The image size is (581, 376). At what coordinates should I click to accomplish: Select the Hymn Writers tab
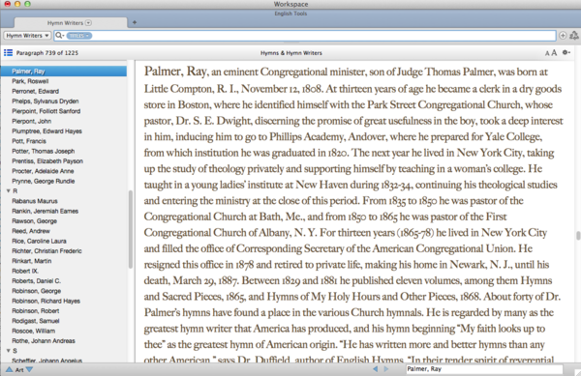(65, 23)
